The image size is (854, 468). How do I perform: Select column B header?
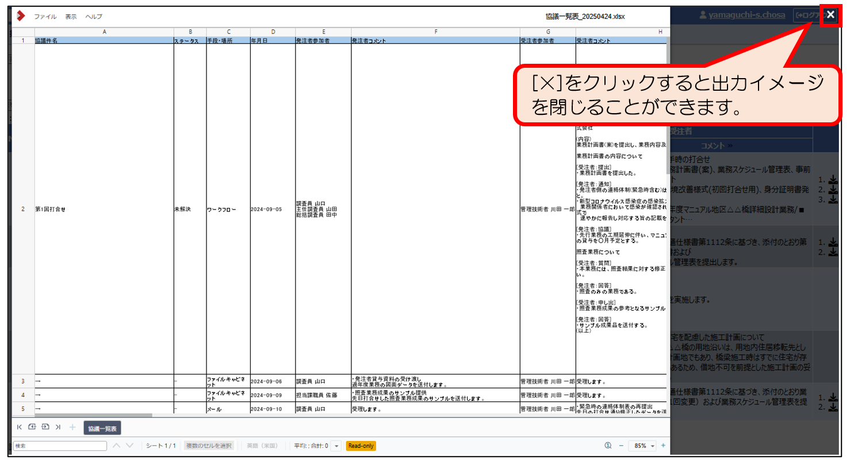click(x=190, y=32)
